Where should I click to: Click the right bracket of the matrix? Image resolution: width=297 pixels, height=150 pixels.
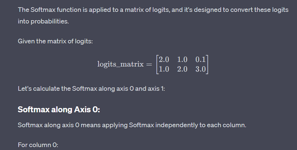point(208,64)
